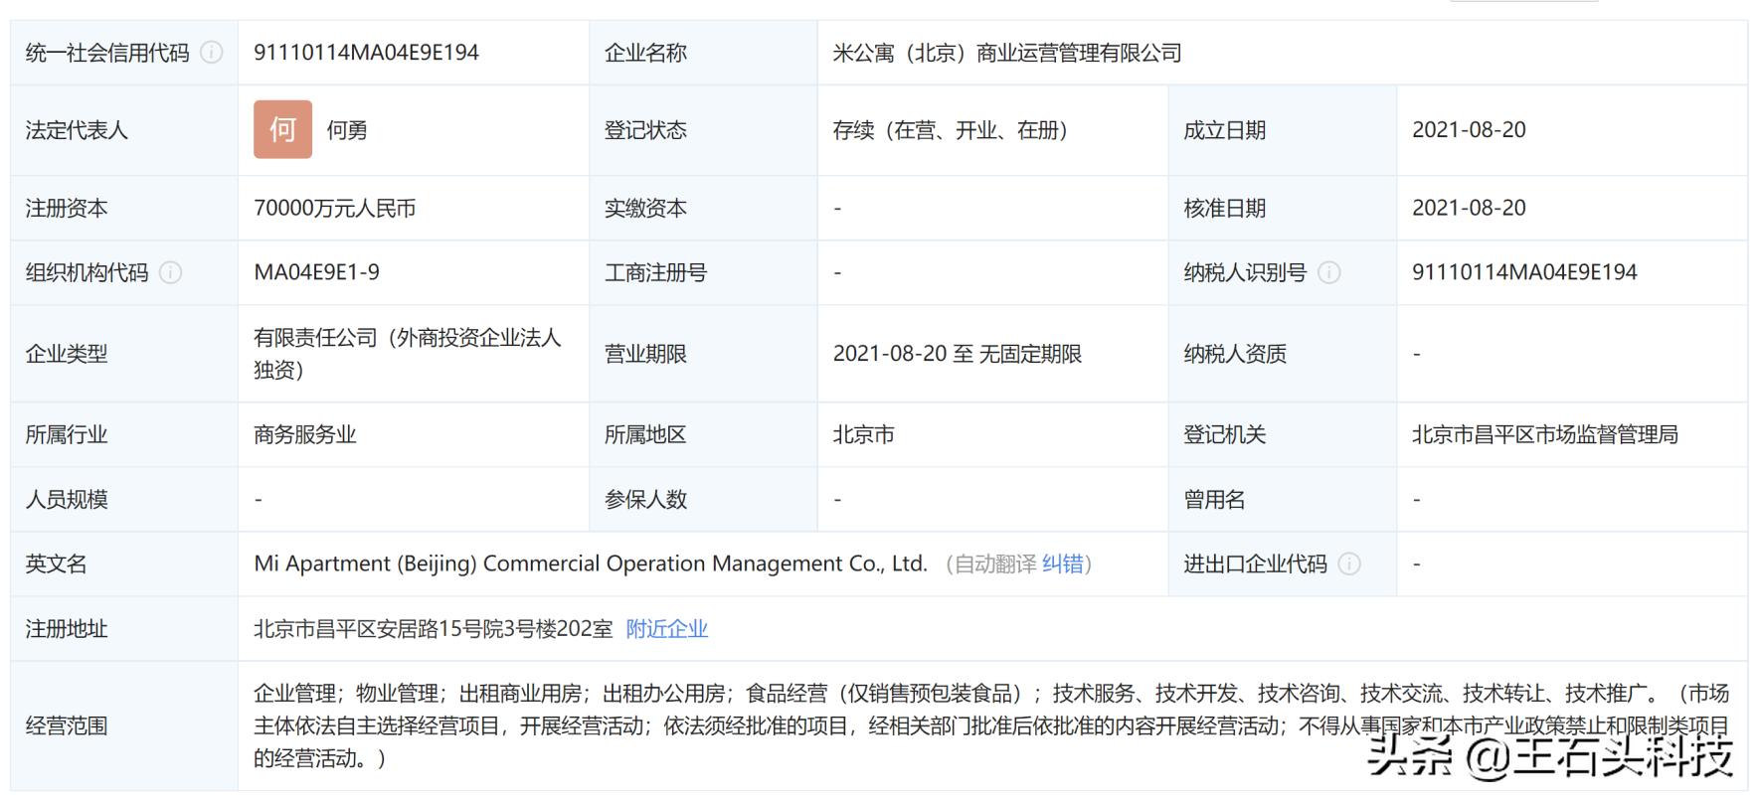
Task: Click the 所属地区 label cell
Action: [703, 435]
